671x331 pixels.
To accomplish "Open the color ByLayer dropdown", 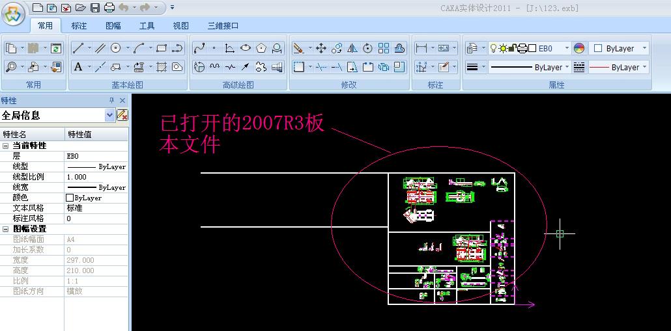I will tap(644, 48).
